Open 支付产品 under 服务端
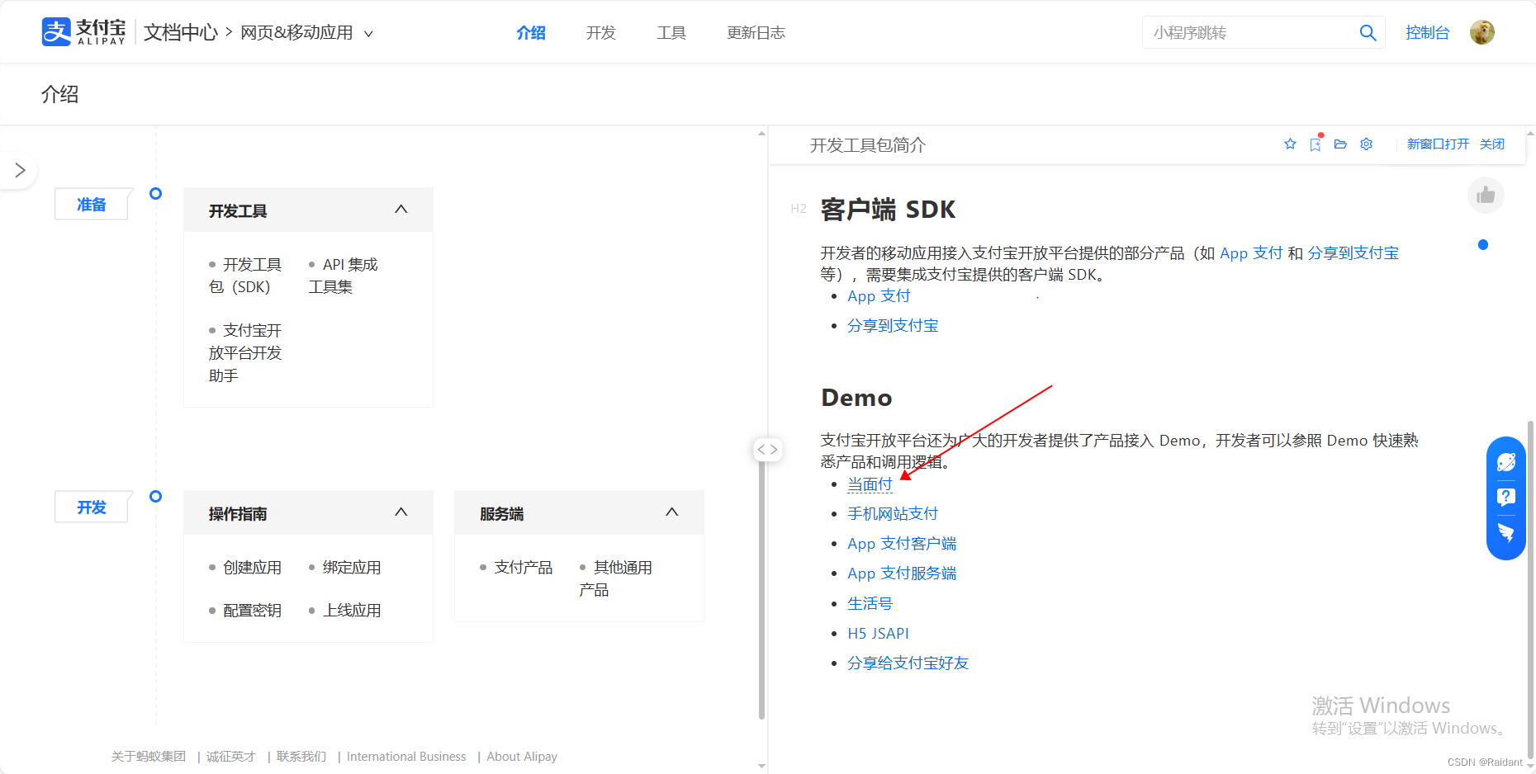Screen dimensions: 1536x774 (524, 568)
